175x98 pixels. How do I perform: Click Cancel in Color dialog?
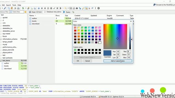pos(87,61)
